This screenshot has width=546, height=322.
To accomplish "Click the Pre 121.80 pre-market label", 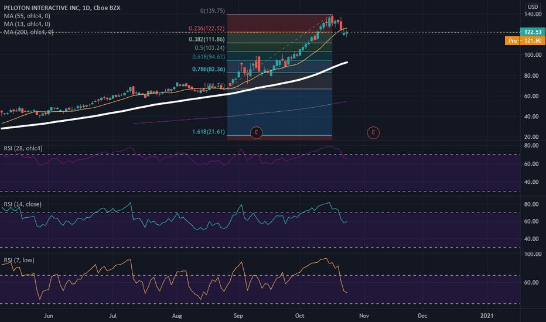I will 525,41.
